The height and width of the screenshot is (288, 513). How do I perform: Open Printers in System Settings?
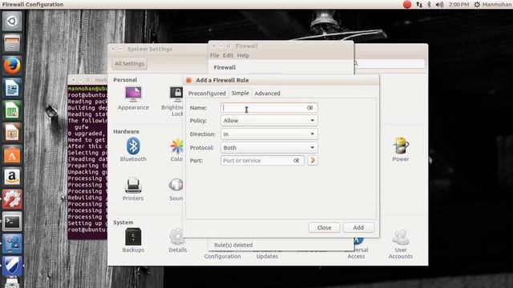tap(133, 189)
